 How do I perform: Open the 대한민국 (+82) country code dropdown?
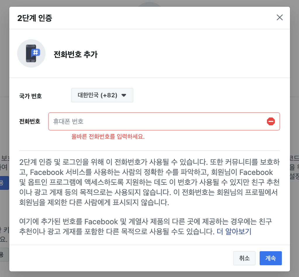[x=102, y=95]
